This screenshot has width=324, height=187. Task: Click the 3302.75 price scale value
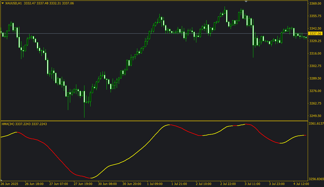point(315,66)
